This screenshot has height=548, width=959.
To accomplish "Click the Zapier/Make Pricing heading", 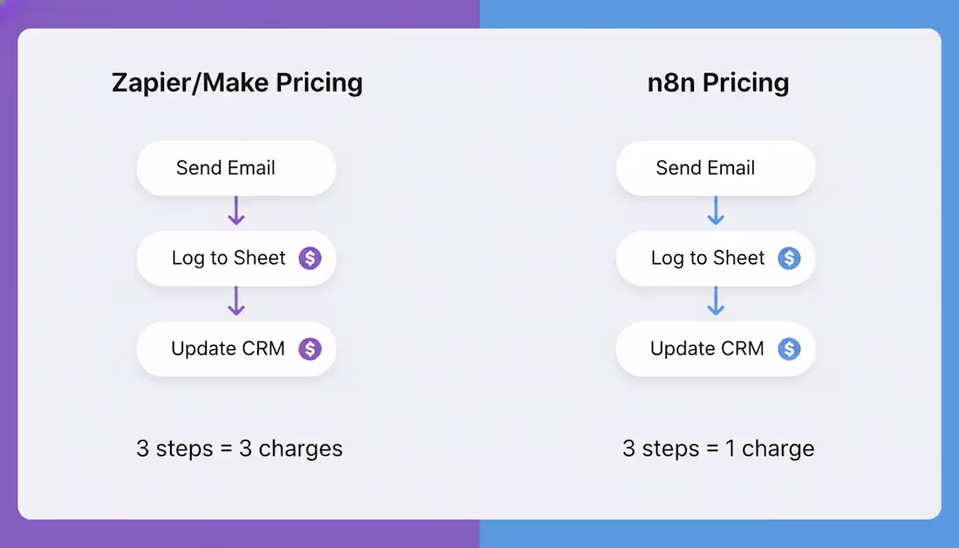I will pyautogui.click(x=237, y=83).
